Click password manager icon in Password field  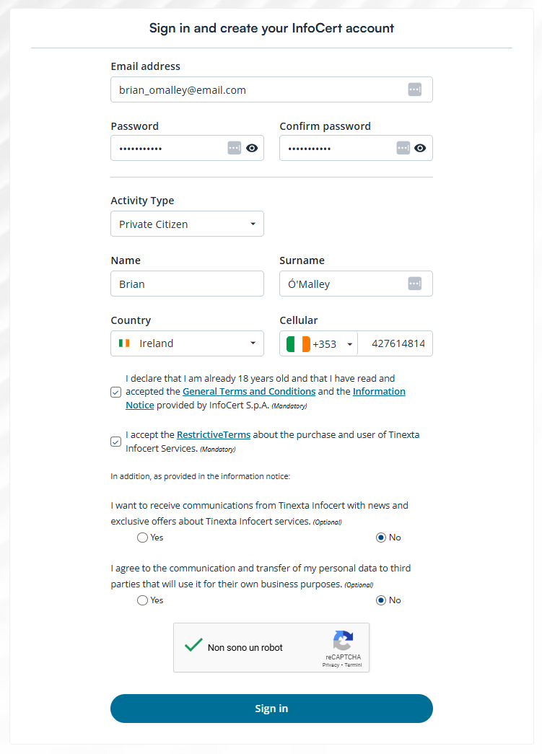pyautogui.click(x=235, y=148)
